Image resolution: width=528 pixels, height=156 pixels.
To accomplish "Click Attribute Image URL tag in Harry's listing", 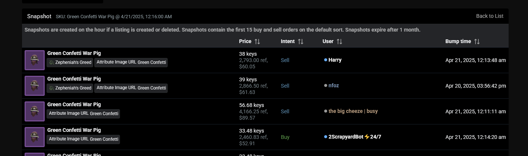I will coord(131,62).
